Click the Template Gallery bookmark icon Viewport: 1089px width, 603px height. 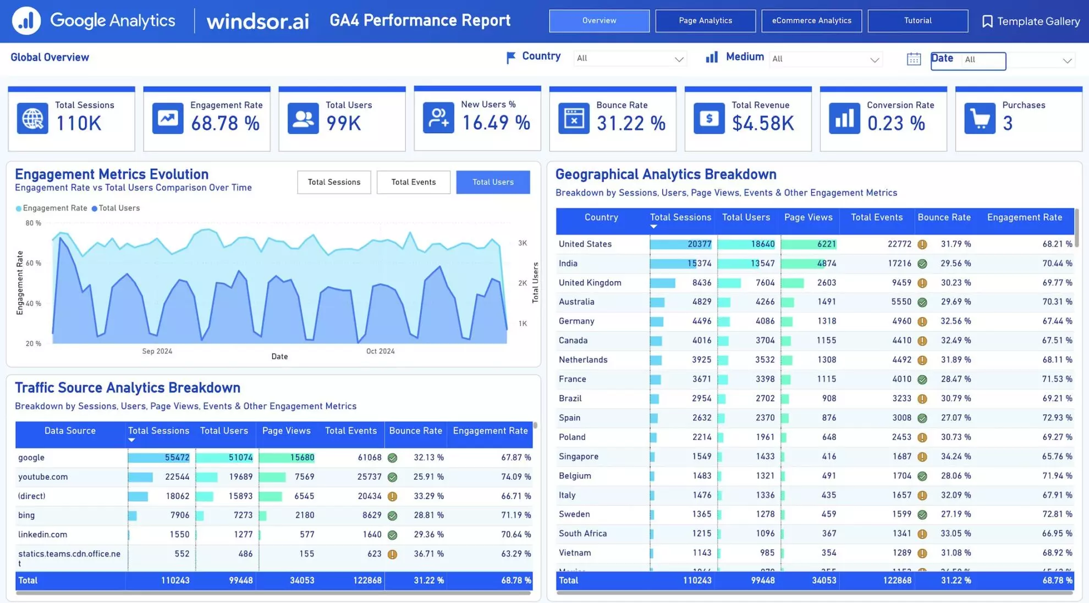(x=987, y=21)
